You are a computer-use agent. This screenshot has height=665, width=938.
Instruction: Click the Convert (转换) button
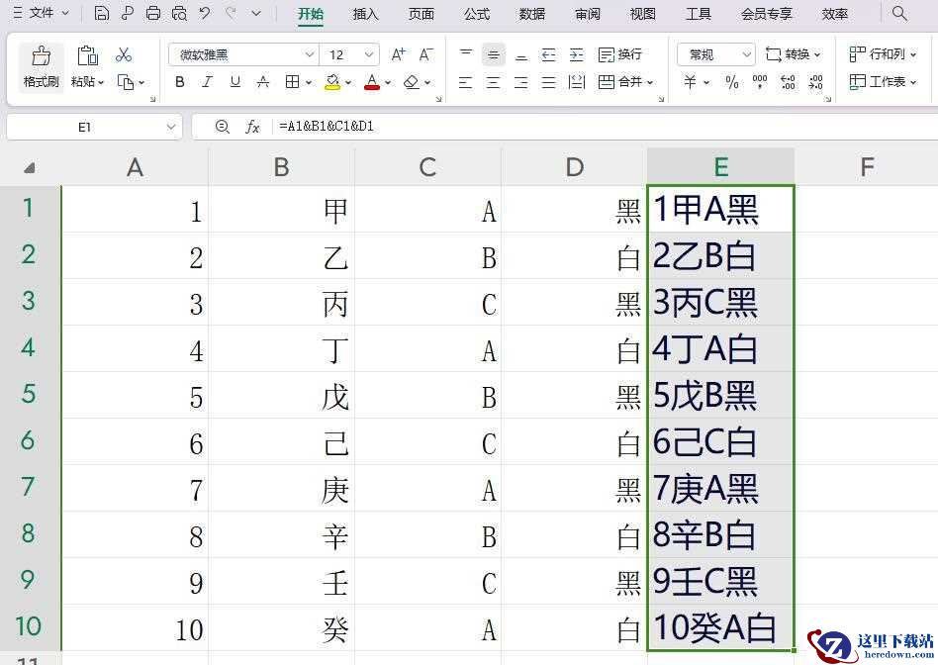794,55
